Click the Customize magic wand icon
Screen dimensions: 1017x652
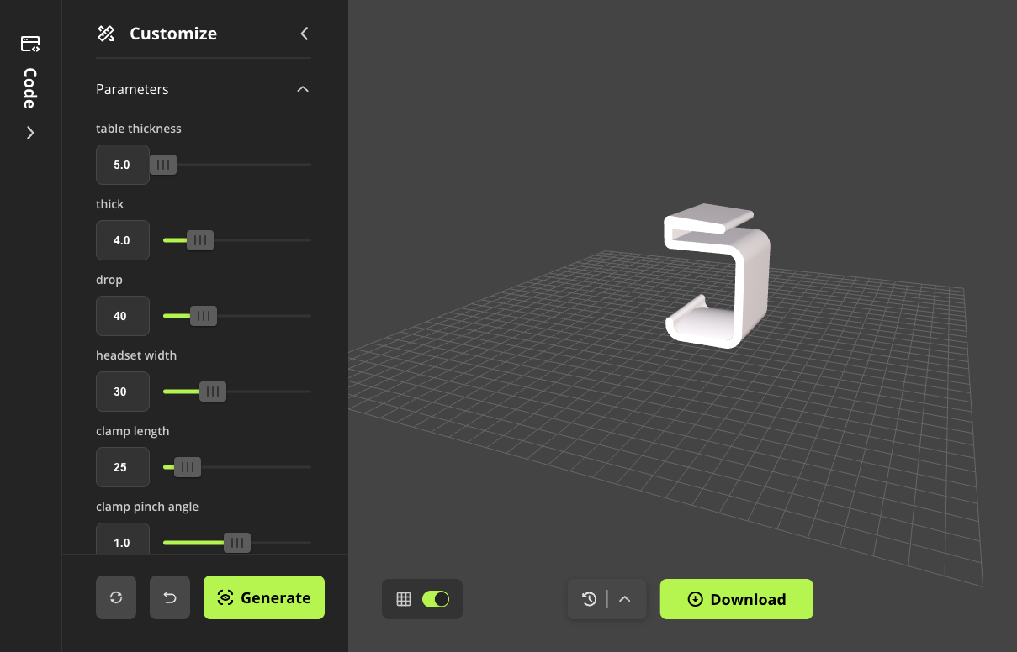coord(106,34)
